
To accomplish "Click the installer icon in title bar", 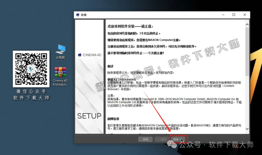I will click(78, 15).
